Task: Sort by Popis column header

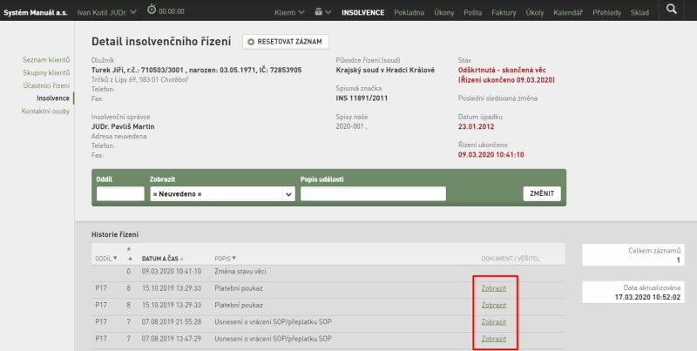Action: pyautogui.click(x=225, y=259)
